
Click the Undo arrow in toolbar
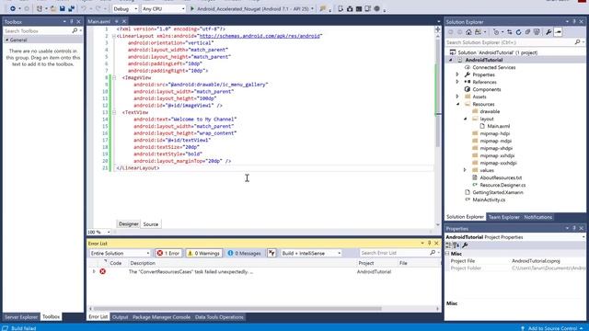point(84,8)
